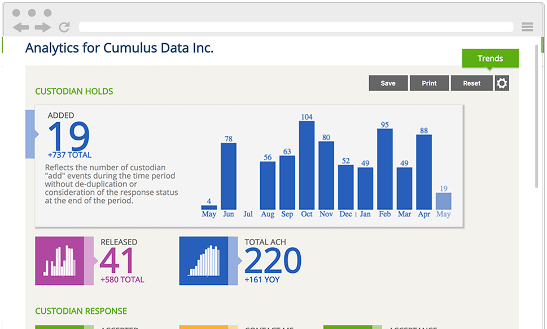Switch to the Trends tab
547x329 pixels.
pyautogui.click(x=490, y=59)
